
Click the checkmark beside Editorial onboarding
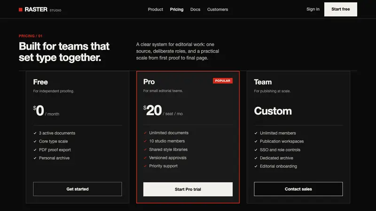click(x=256, y=166)
